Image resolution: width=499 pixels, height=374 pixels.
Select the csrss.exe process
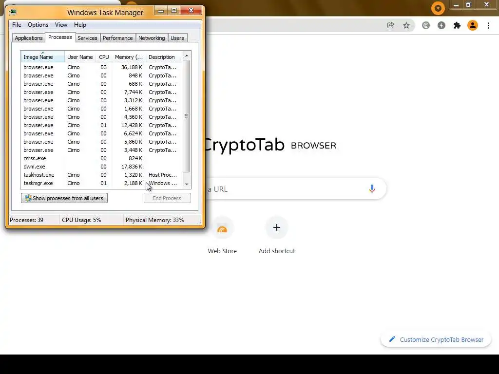point(101,158)
